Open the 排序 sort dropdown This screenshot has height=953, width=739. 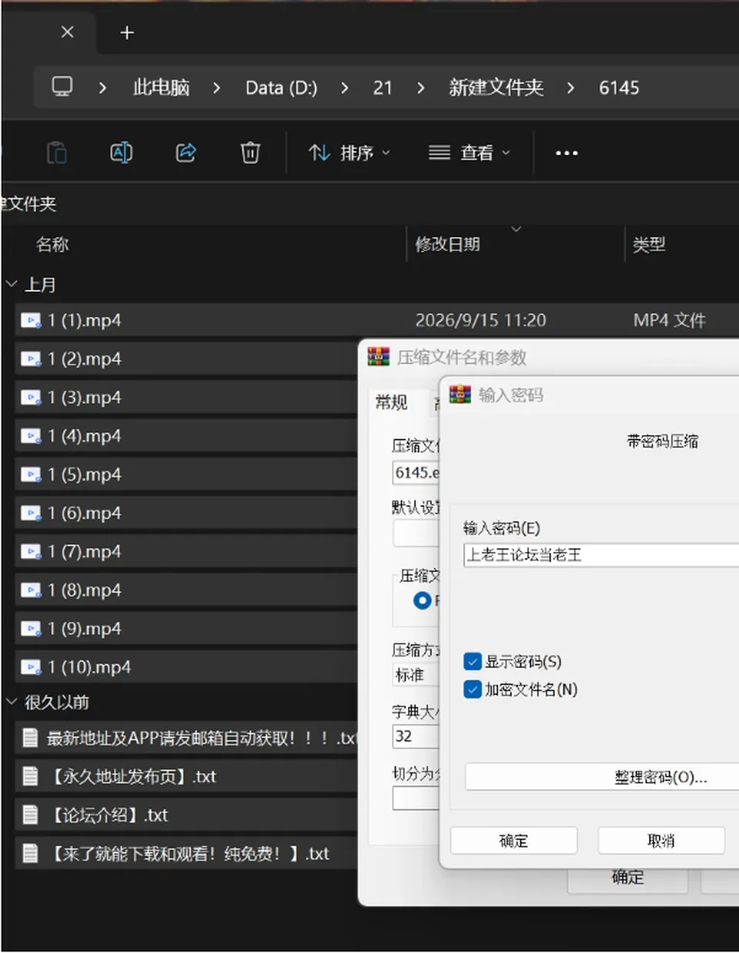pos(349,152)
